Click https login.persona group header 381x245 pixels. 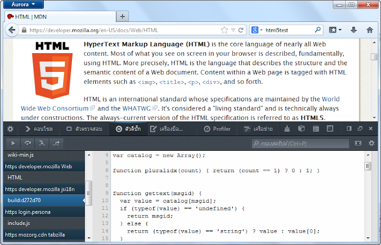(x=44, y=212)
